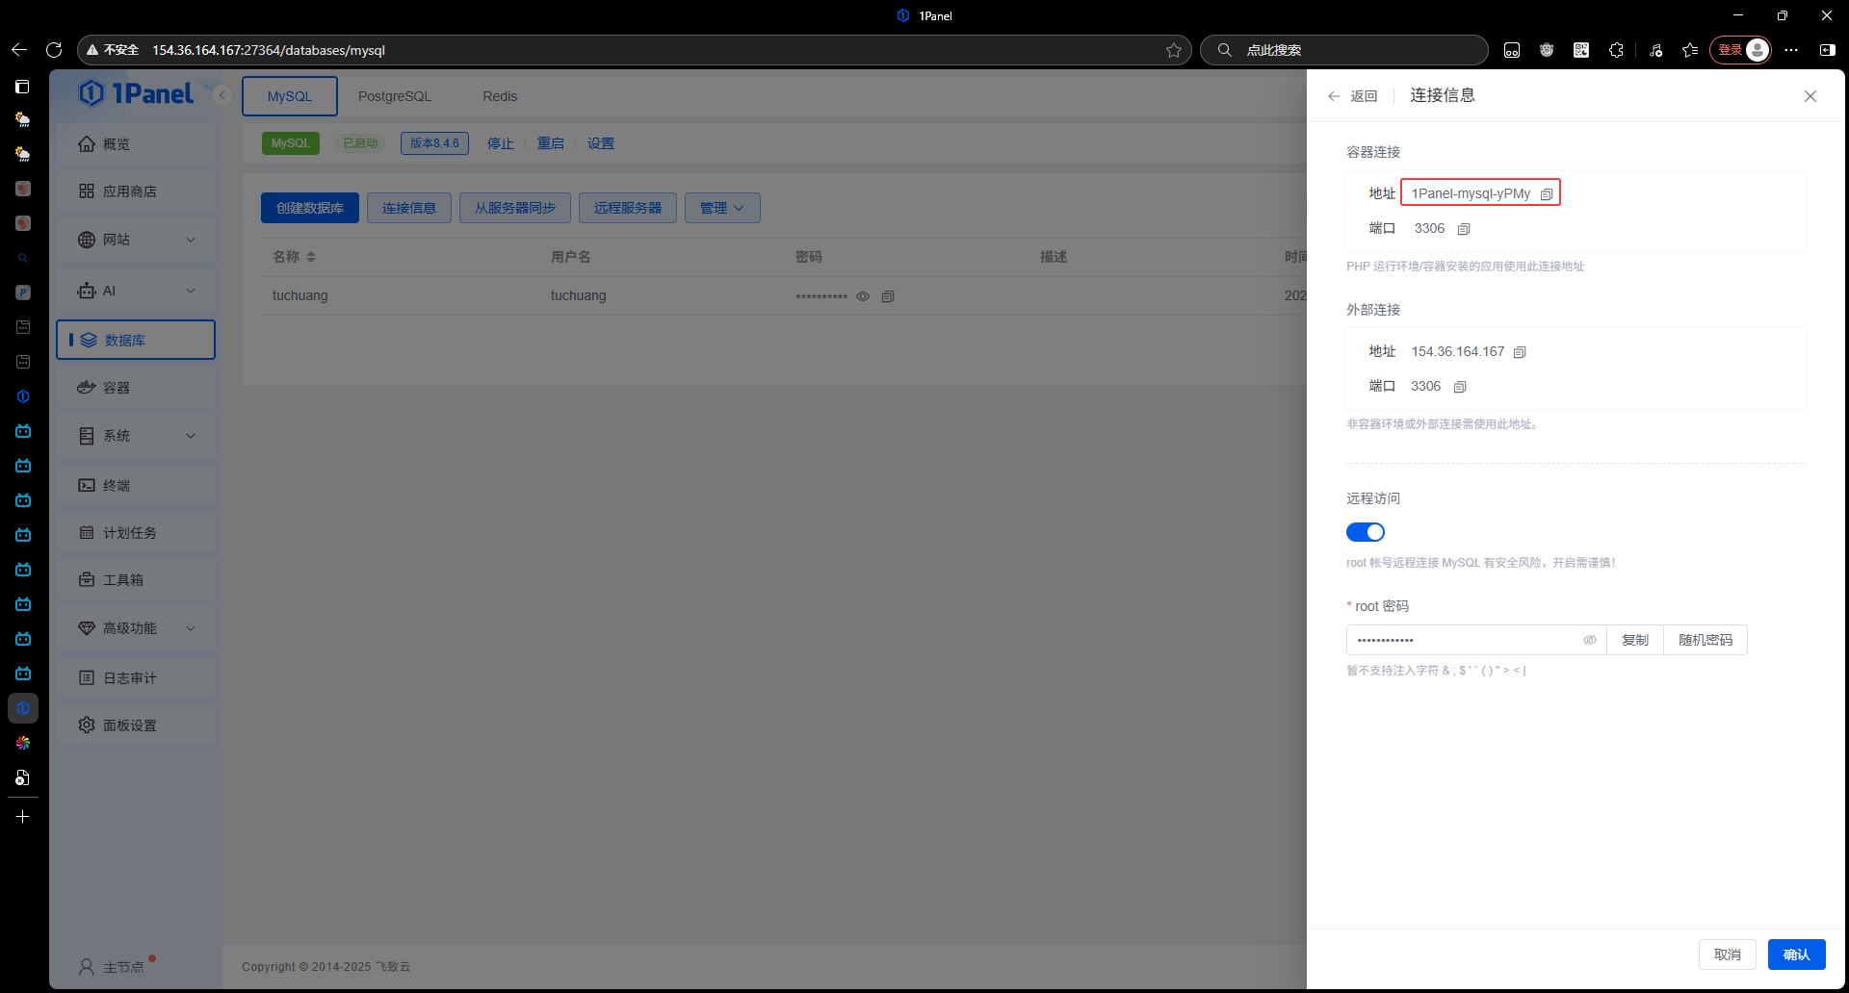Viewport: 1849px width, 993px height.
Task: Show the root password via the eye icon
Action: [x=1589, y=640]
